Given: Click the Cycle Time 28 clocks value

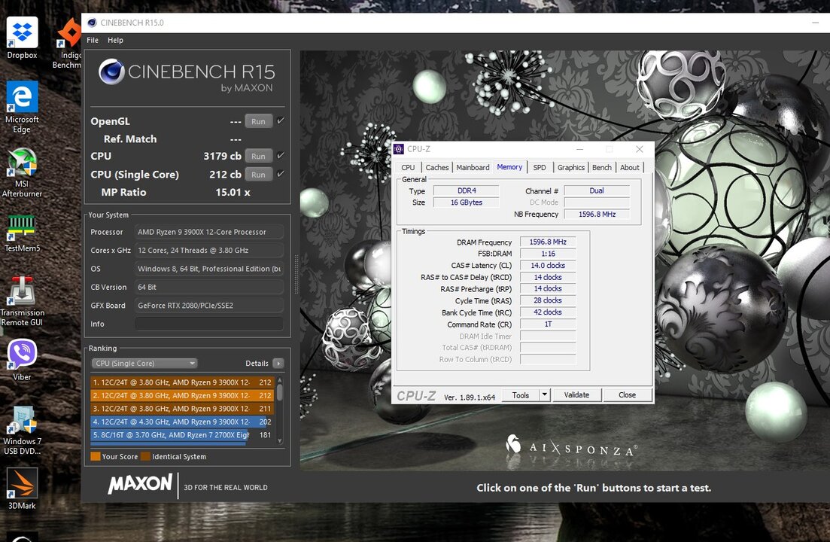Looking at the screenshot, I should pyautogui.click(x=548, y=300).
